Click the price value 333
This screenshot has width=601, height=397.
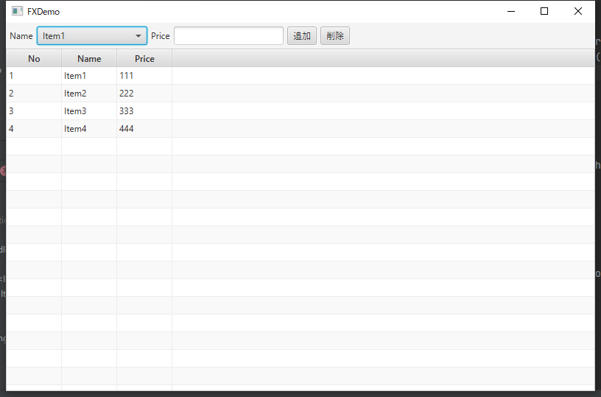tap(144, 111)
